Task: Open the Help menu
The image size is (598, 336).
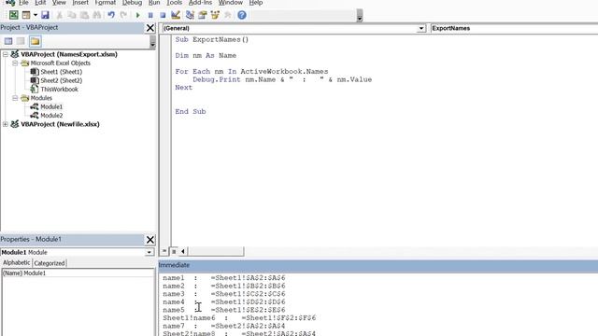Action: click(x=256, y=3)
